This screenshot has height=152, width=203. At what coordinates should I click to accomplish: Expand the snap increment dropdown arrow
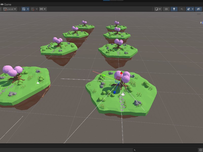click(37, 9)
